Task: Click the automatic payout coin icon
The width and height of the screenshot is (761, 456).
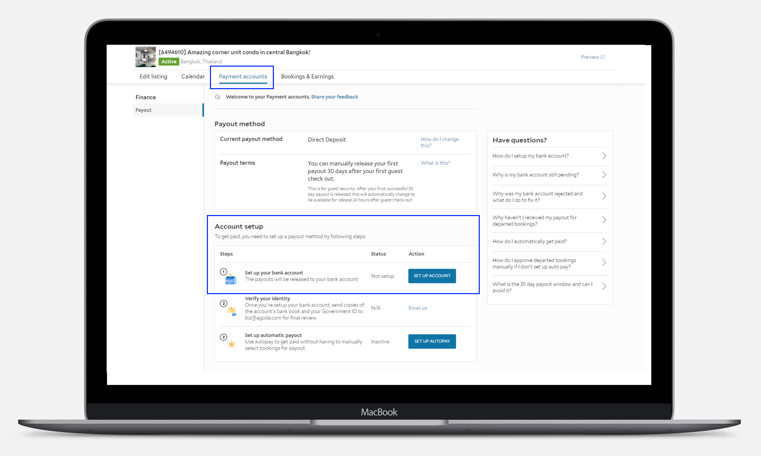Action: (231, 344)
